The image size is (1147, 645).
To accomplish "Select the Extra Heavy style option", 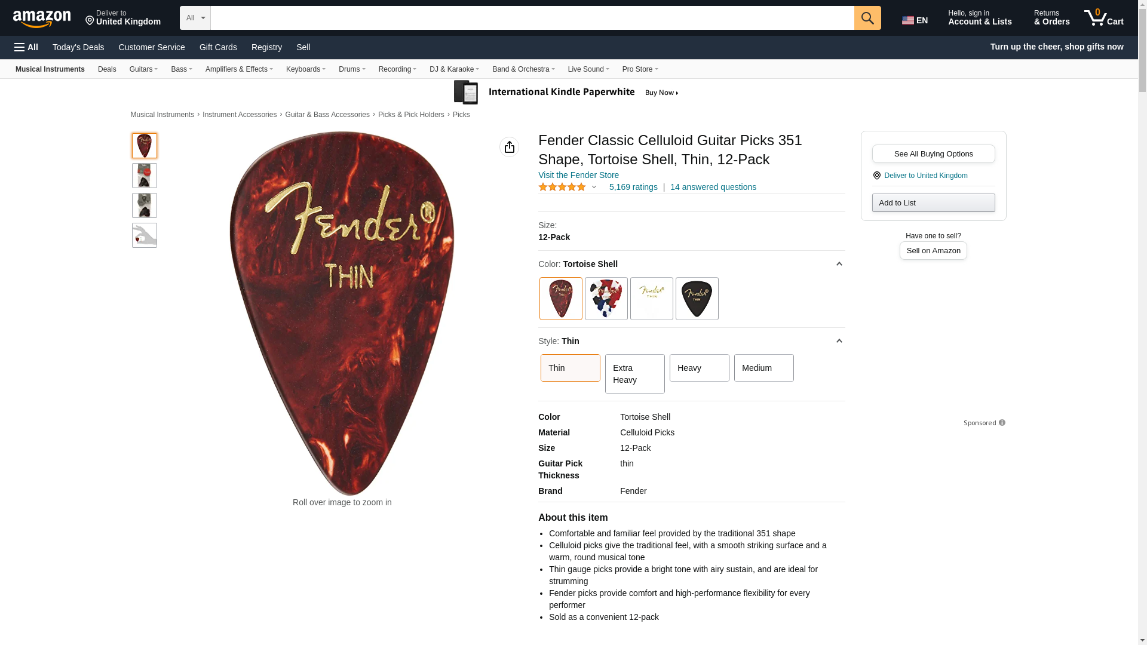I will [634, 374].
